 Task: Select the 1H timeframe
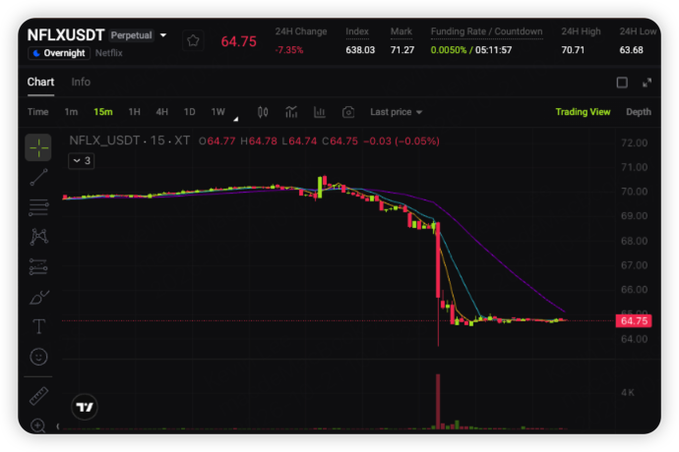point(134,112)
